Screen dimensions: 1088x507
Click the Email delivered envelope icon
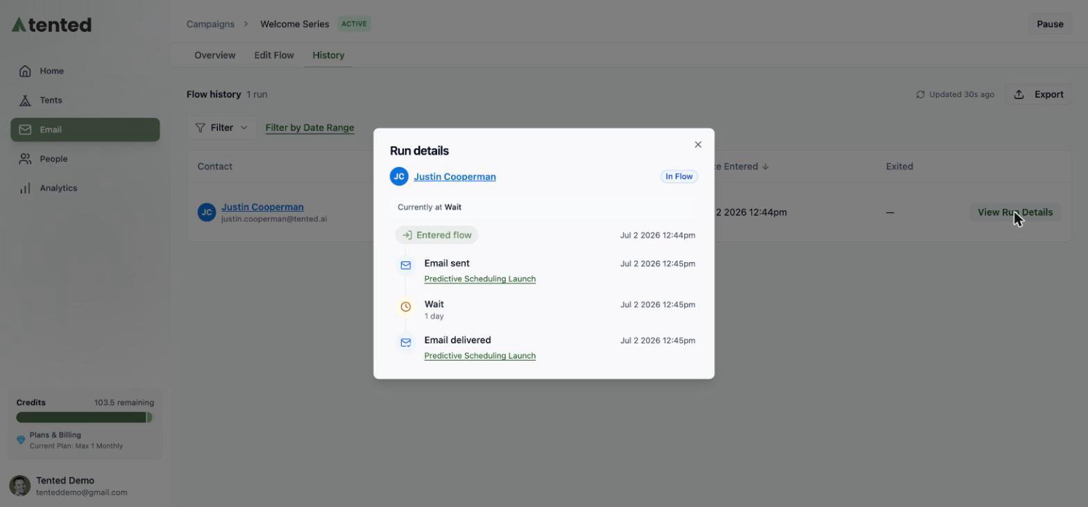click(406, 342)
